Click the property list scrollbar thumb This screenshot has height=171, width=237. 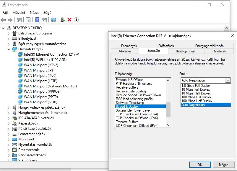(x=168, y=109)
